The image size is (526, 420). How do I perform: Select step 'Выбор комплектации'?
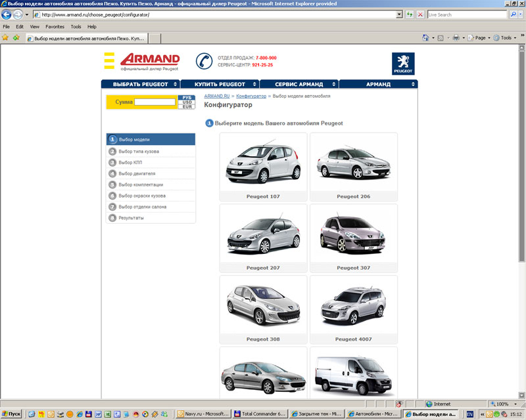pyautogui.click(x=151, y=184)
